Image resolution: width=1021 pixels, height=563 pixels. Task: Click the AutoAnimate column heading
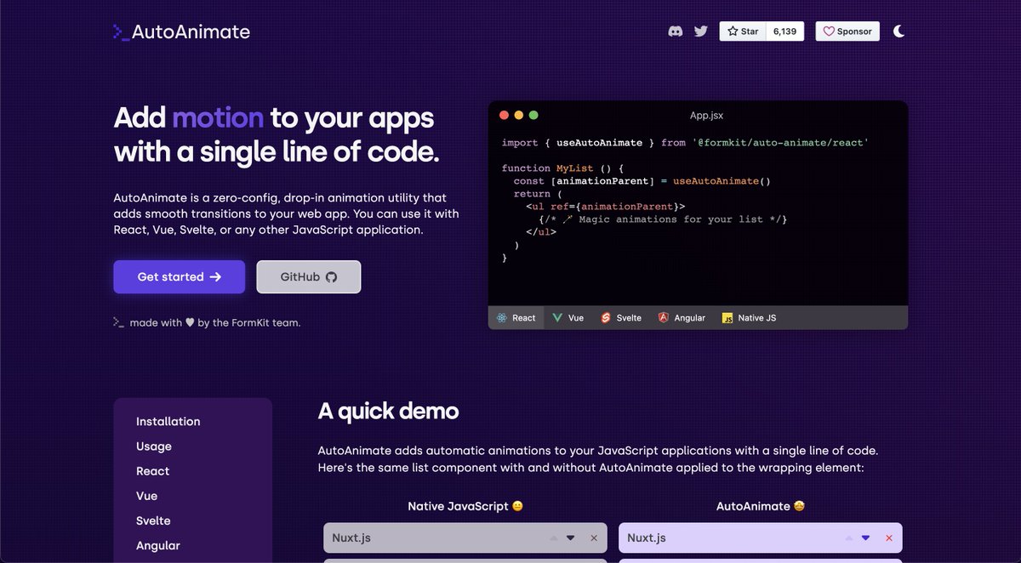pyautogui.click(x=761, y=506)
